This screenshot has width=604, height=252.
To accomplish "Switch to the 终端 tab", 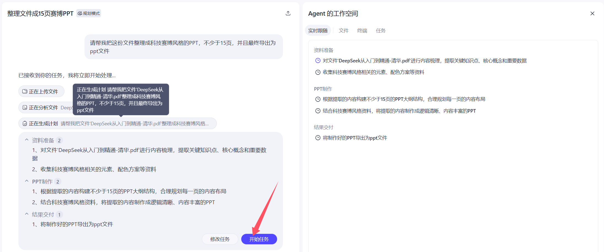I will click(x=362, y=31).
